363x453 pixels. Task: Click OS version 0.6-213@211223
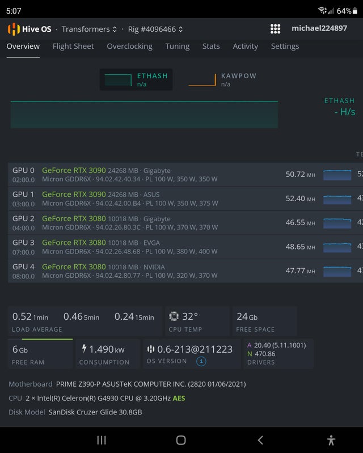(195, 349)
